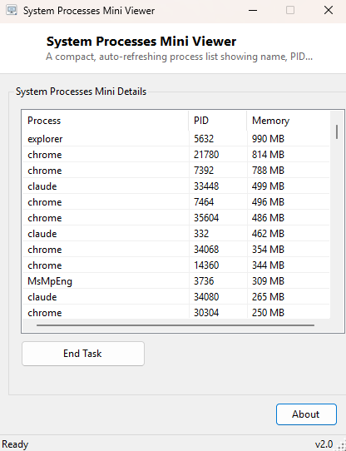
Task: Click the resize grip in status bar
Action: (341, 446)
